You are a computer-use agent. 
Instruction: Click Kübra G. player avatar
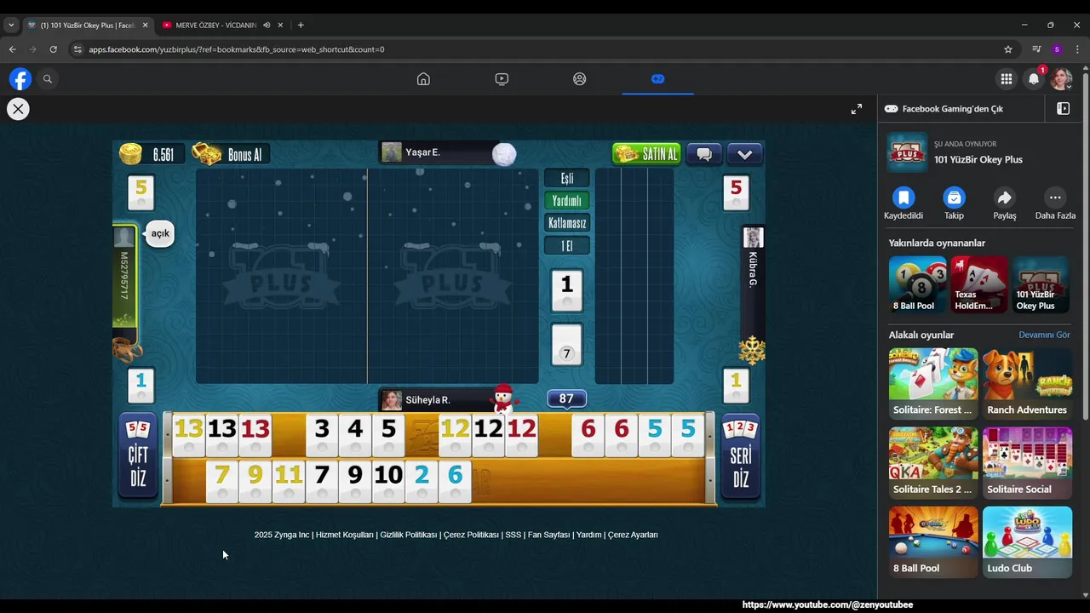click(753, 238)
